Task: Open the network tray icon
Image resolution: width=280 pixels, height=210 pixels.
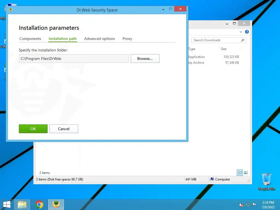Action: tap(248, 205)
